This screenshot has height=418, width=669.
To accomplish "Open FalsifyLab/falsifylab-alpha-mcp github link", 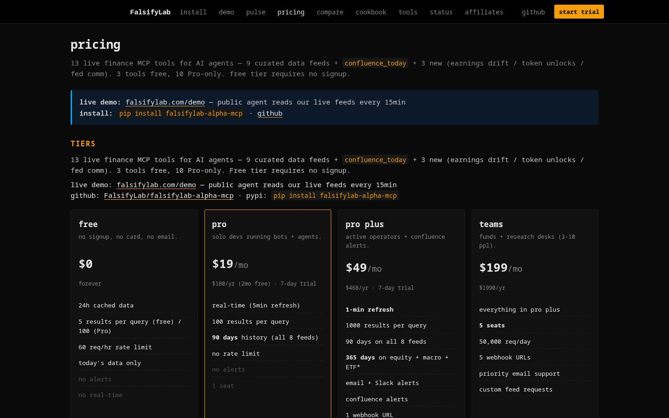I will [169, 196].
